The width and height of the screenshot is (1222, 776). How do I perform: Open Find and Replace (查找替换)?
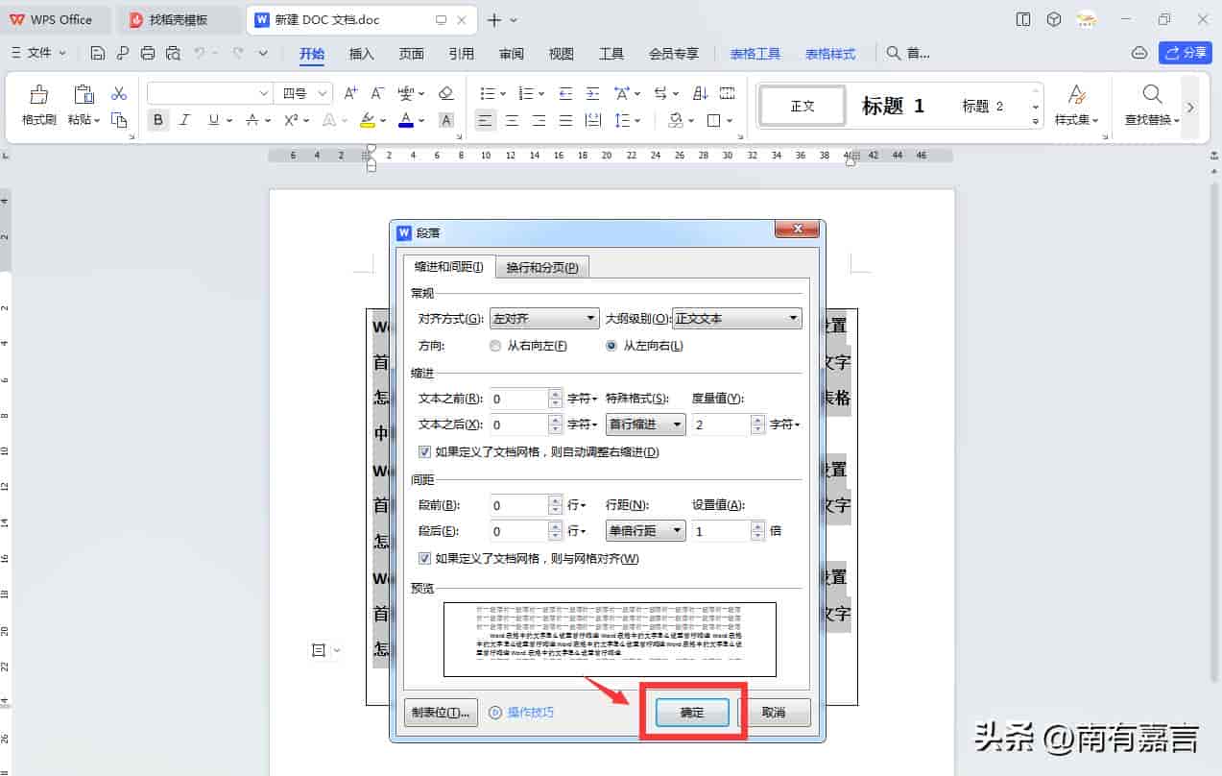1152,106
